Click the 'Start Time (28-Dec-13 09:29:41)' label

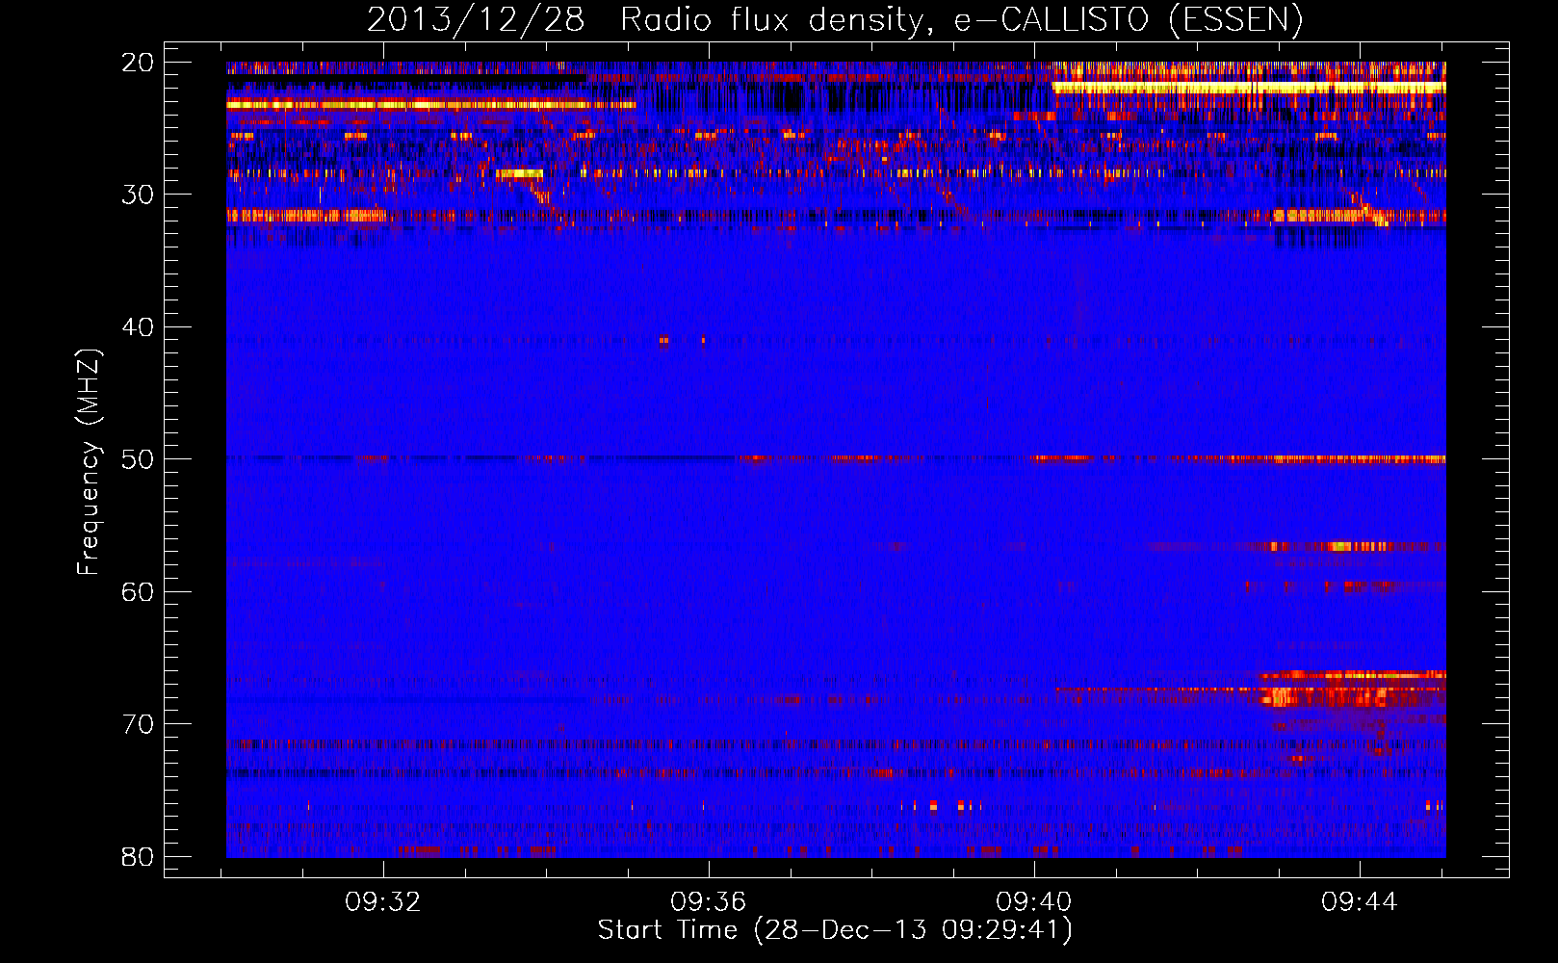tap(835, 930)
